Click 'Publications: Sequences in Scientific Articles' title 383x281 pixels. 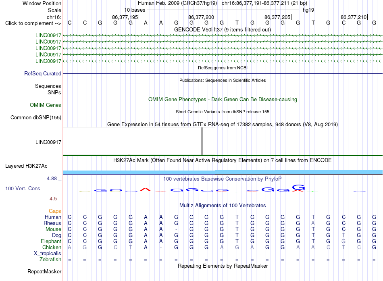pyautogui.click(x=223, y=80)
